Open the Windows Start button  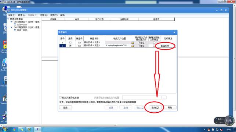[x=4, y=129]
